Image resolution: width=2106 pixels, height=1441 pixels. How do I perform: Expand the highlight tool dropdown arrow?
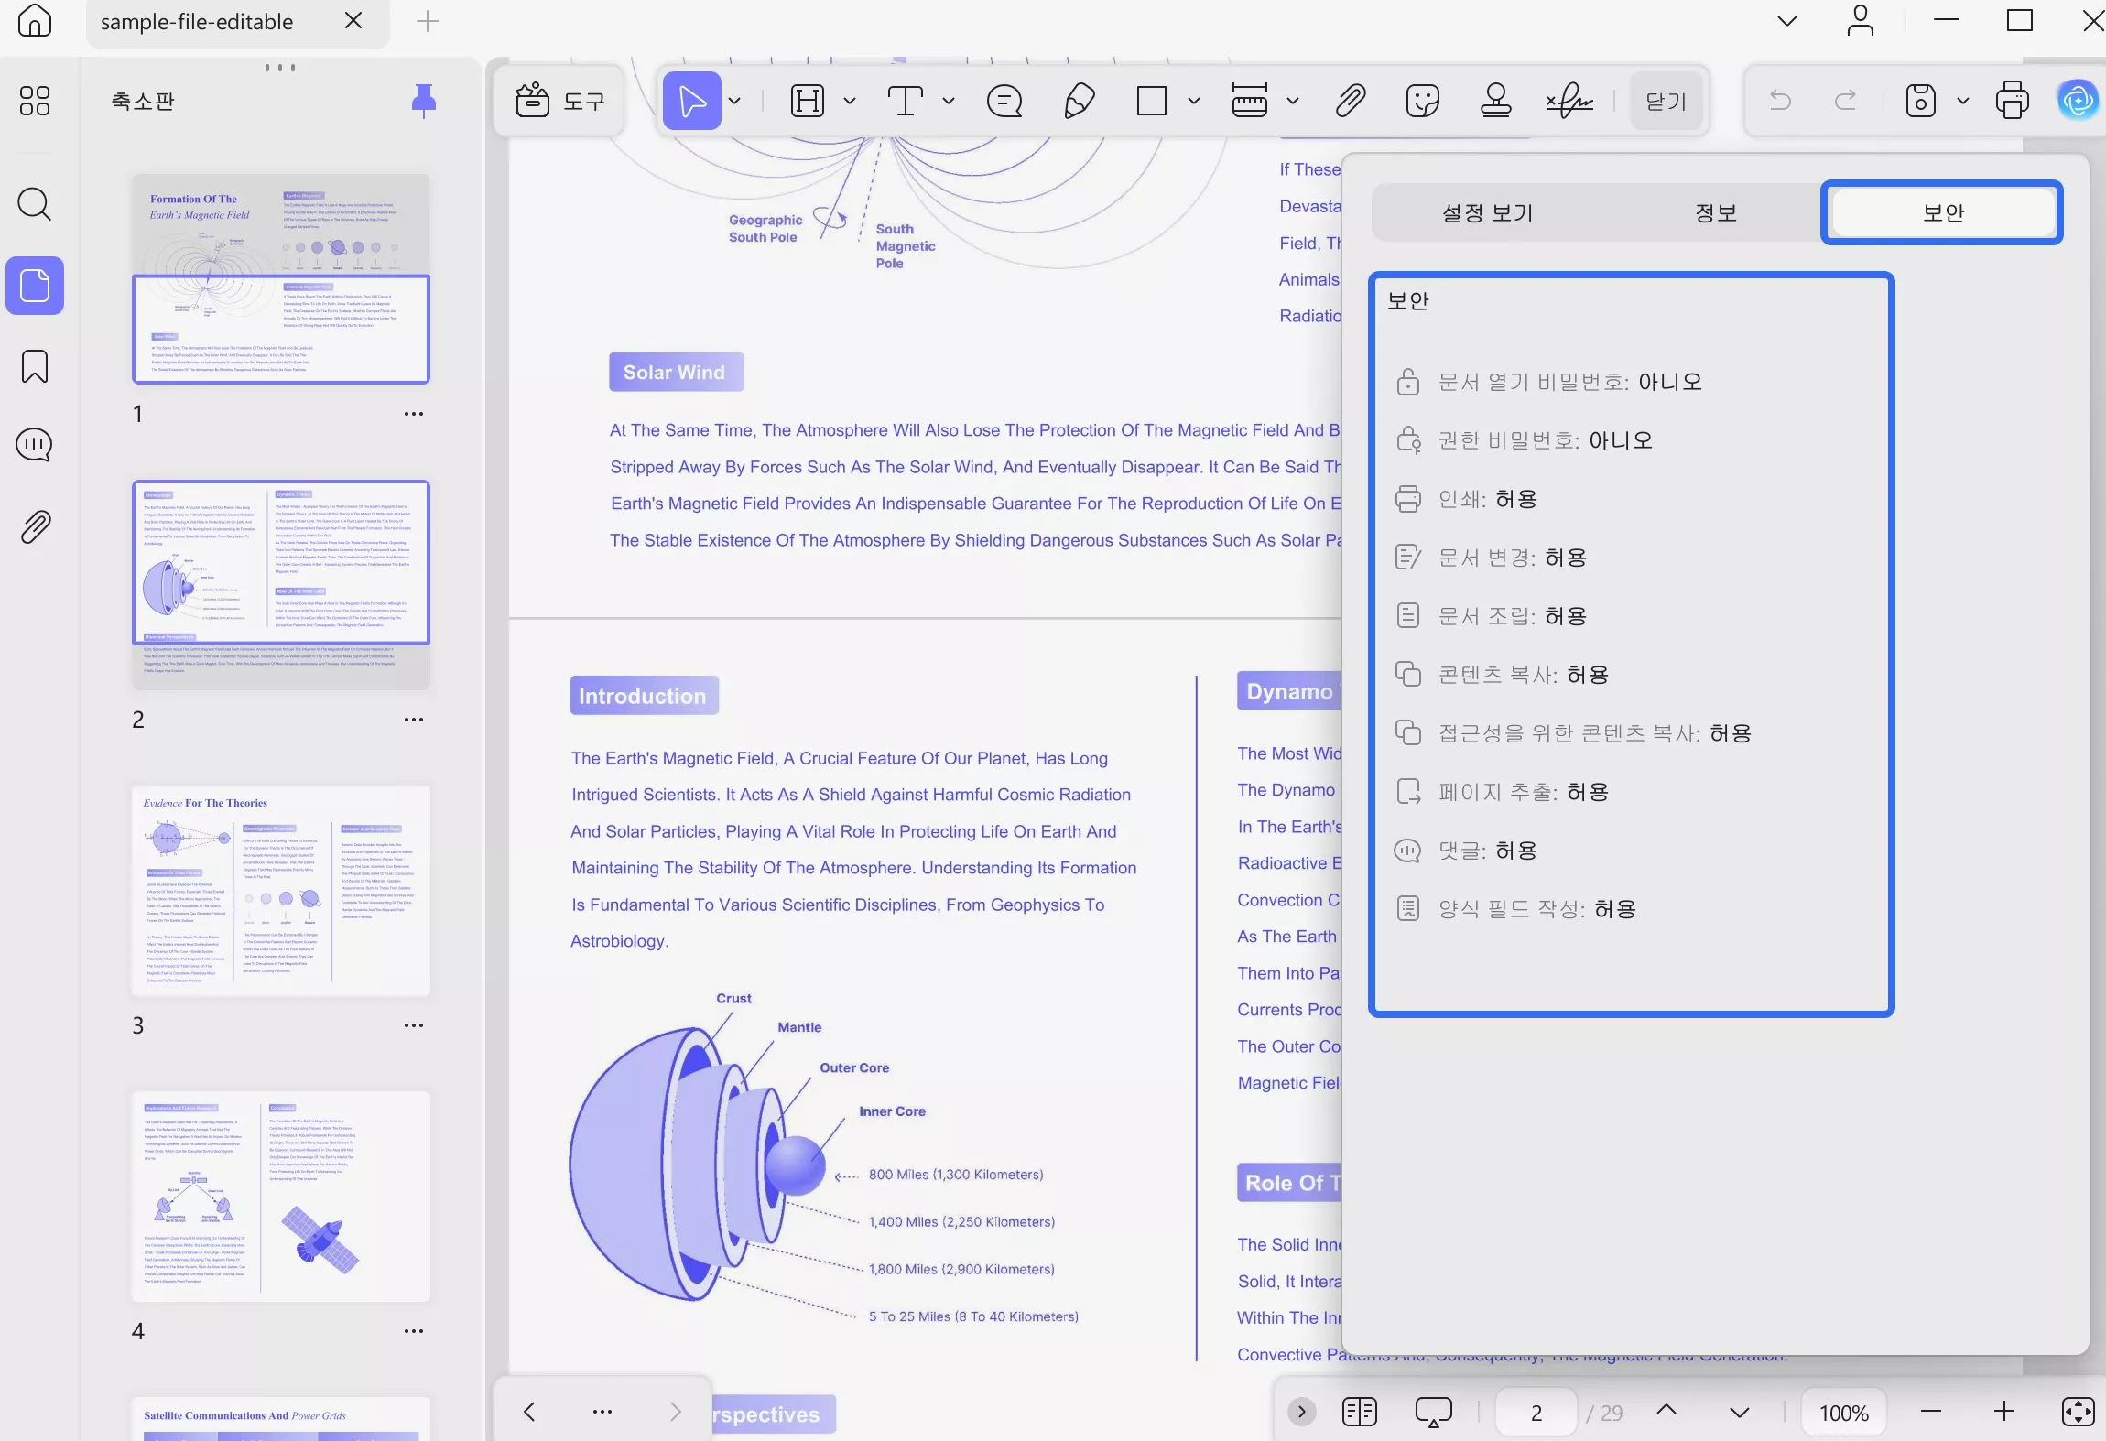(850, 101)
